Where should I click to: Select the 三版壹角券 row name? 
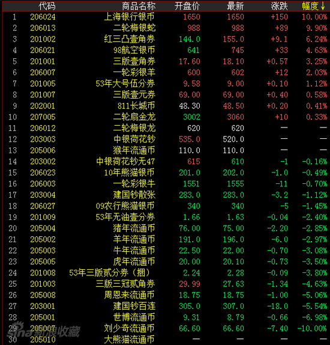pos(134,61)
